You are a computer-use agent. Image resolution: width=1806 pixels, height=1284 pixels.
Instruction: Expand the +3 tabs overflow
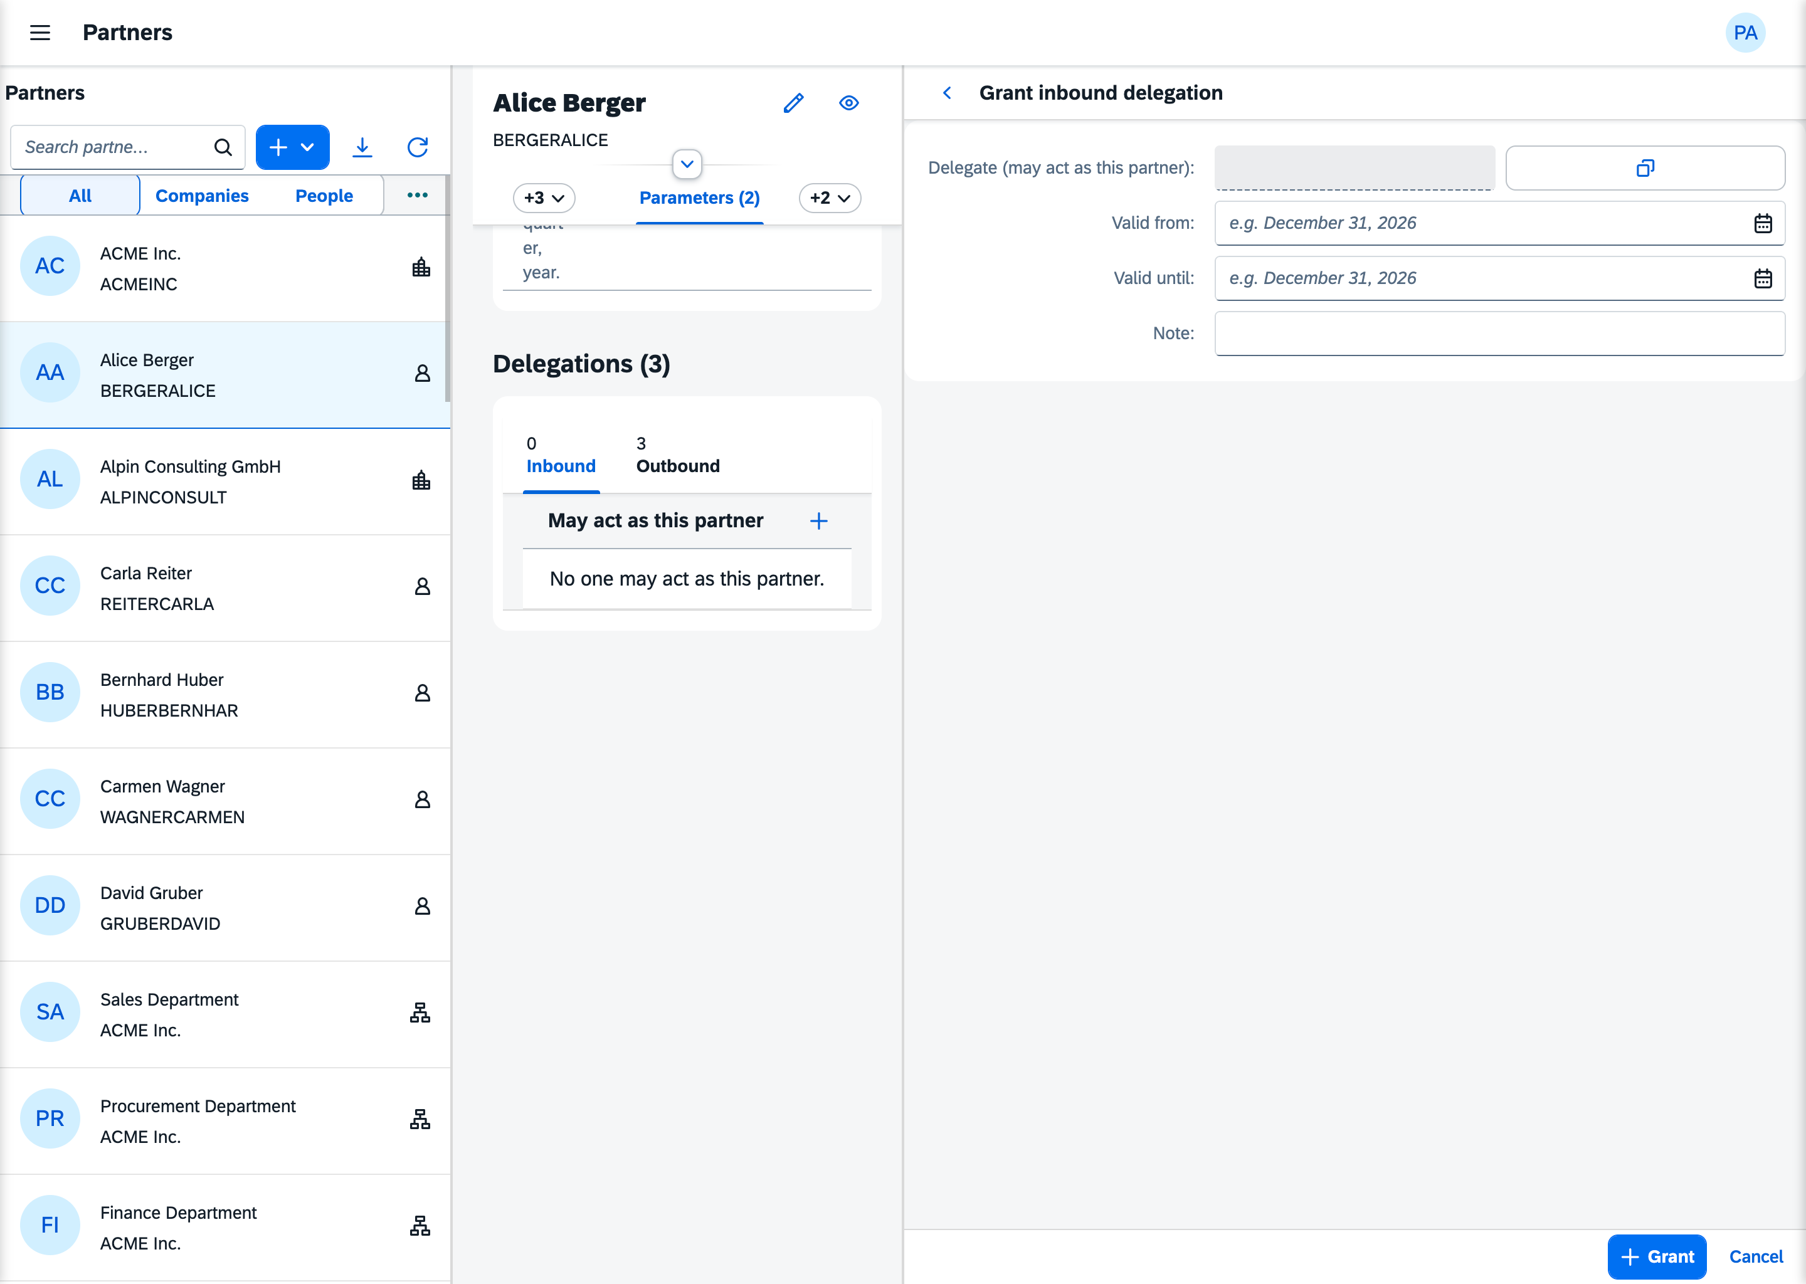tap(544, 197)
